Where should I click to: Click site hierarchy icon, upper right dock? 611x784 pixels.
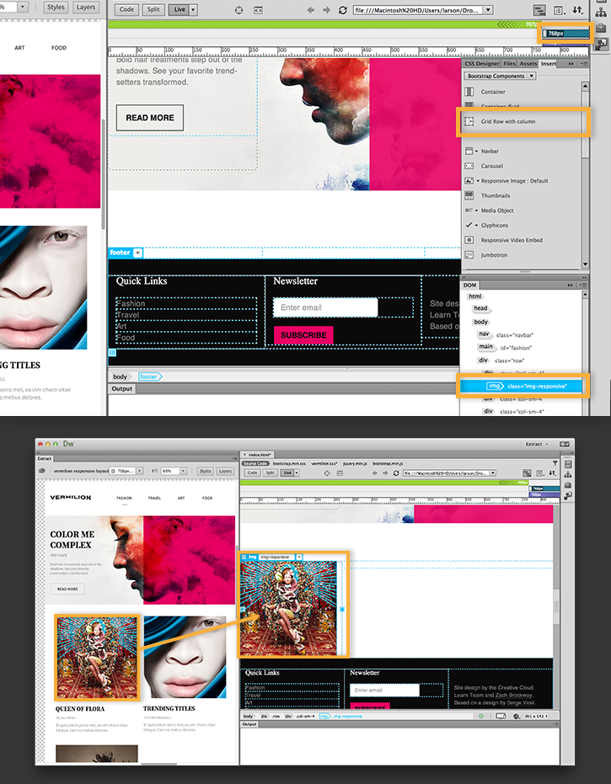pos(601,11)
